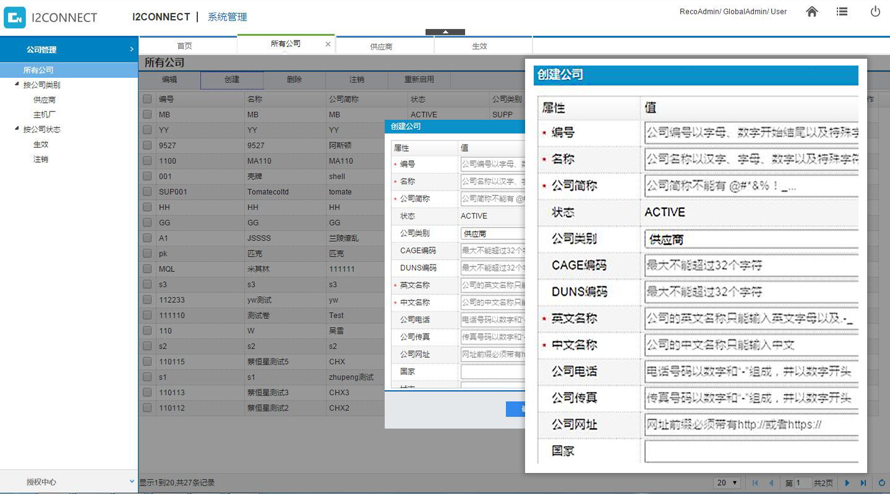
Task: Collapse the 按公司状态 tree node
Action: point(17,129)
